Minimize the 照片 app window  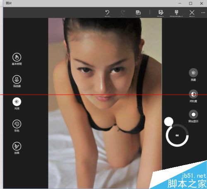click(x=180, y=3)
